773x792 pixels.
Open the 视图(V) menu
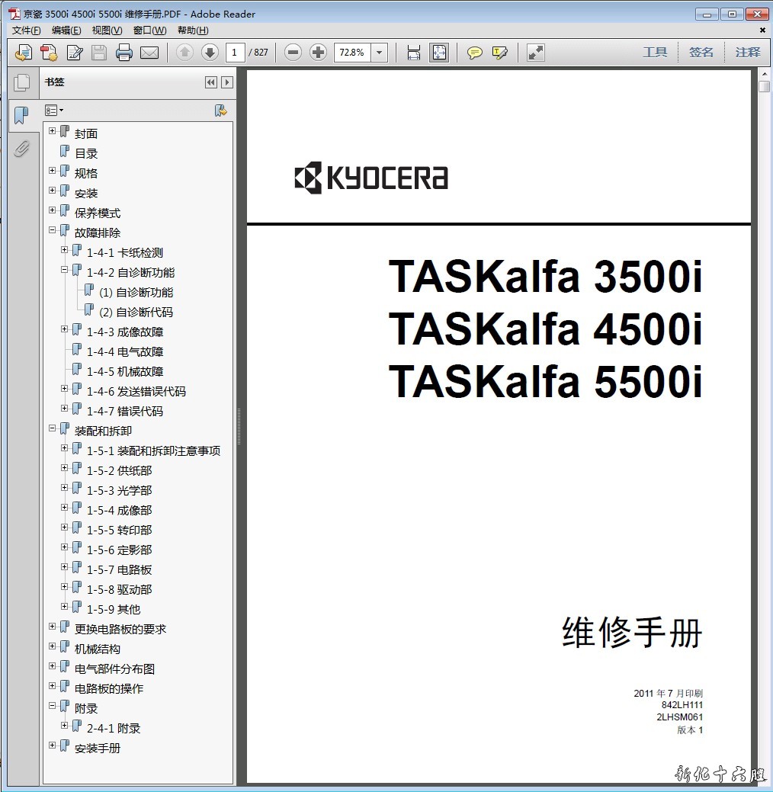[x=107, y=30]
